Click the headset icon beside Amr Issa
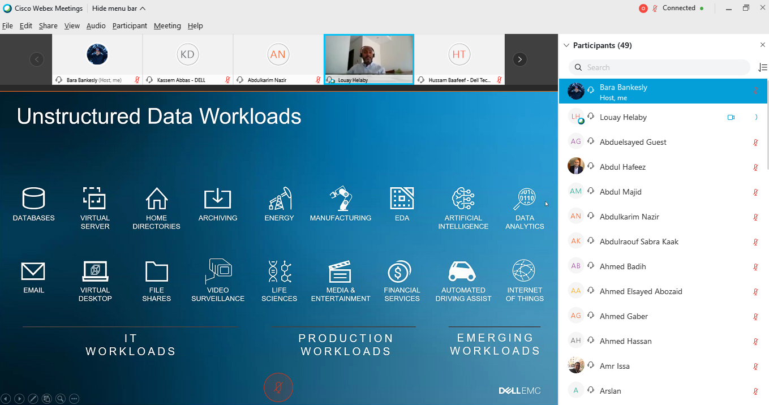 point(591,366)
